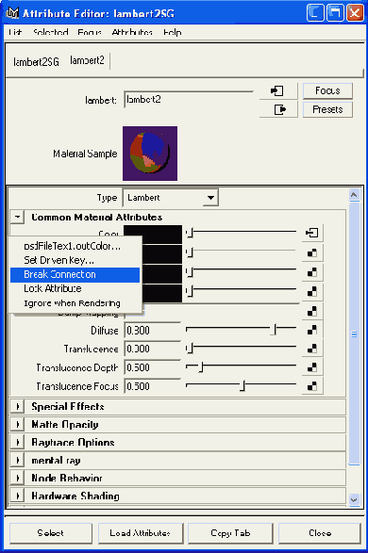Click the Presets button

[x=327, y=109]
